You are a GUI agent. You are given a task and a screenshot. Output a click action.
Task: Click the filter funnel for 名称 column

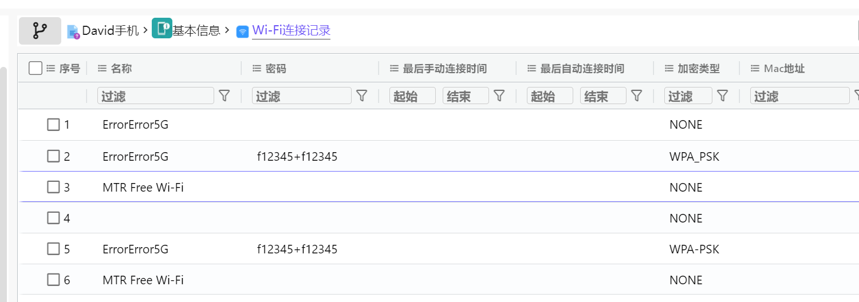click(x=224, y=96)
